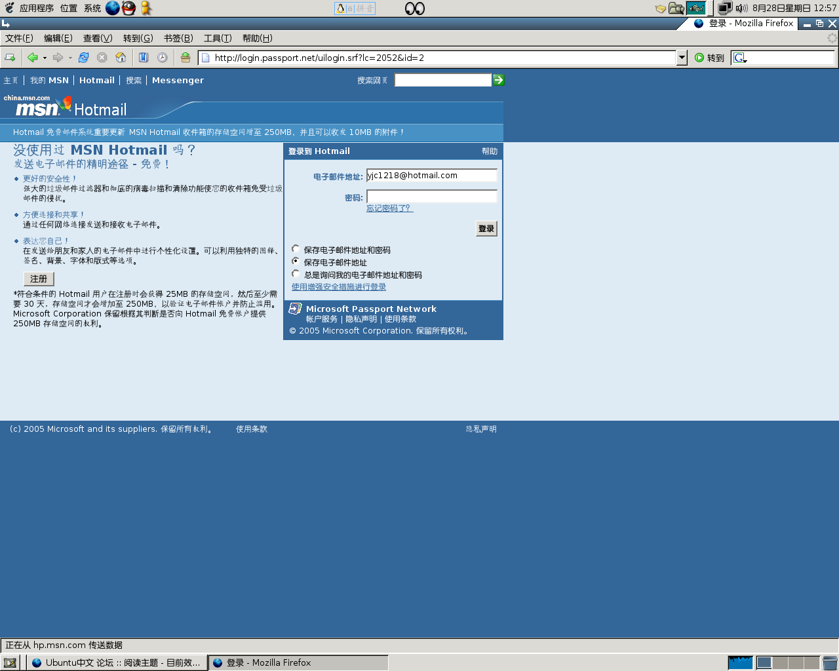Image resolution: width=839 pixels, height=671 pixels.
Task: Stop page loading with the Stop icon
Action: 102,58
